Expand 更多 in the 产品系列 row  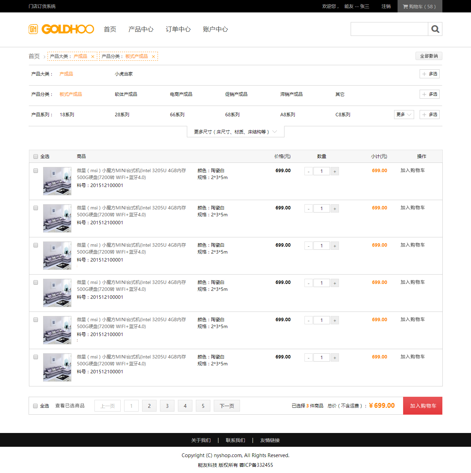pyautogui.click(x=404, y=115)
